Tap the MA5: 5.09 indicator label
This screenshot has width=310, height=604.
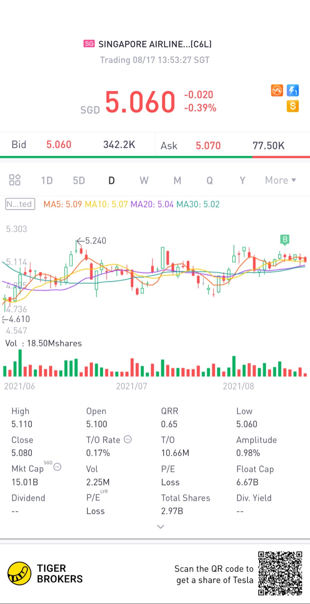[63, 204]
